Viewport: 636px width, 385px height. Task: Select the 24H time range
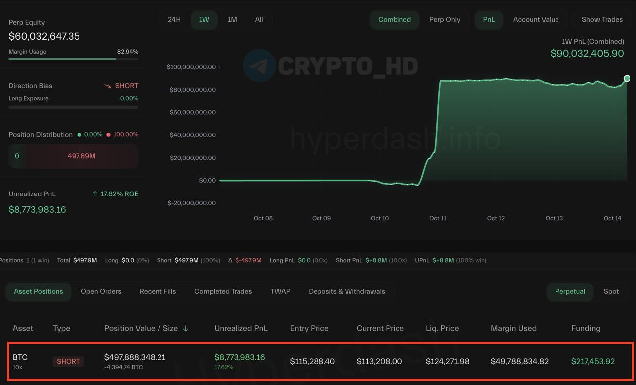click(x=174, y=20)
